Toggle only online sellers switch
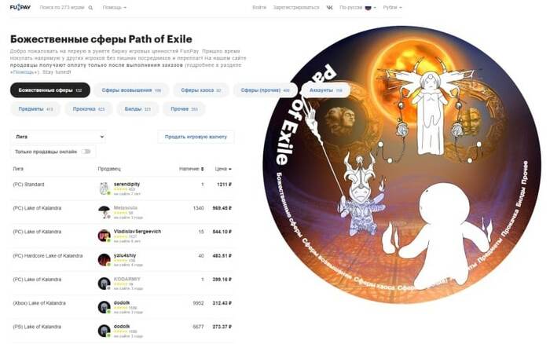 click(x=86, y=152)
